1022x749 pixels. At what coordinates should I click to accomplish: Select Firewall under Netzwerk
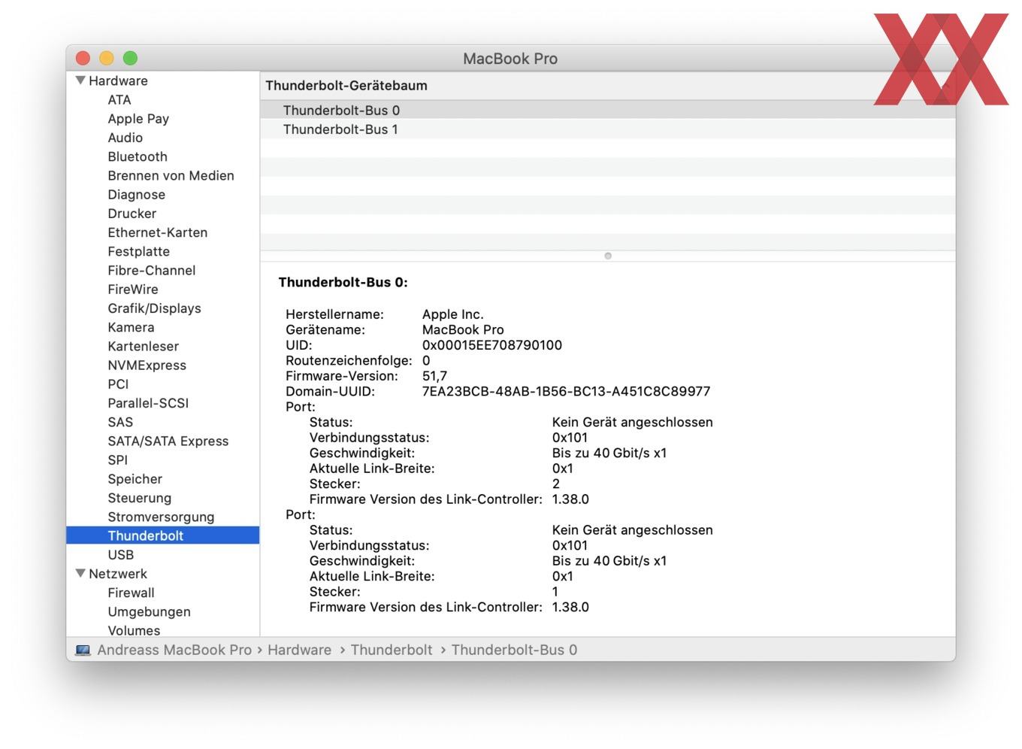[x=132, y=593]
